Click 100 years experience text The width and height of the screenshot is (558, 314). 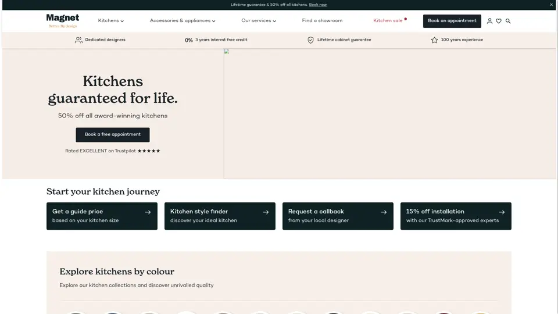coord(462,40)
